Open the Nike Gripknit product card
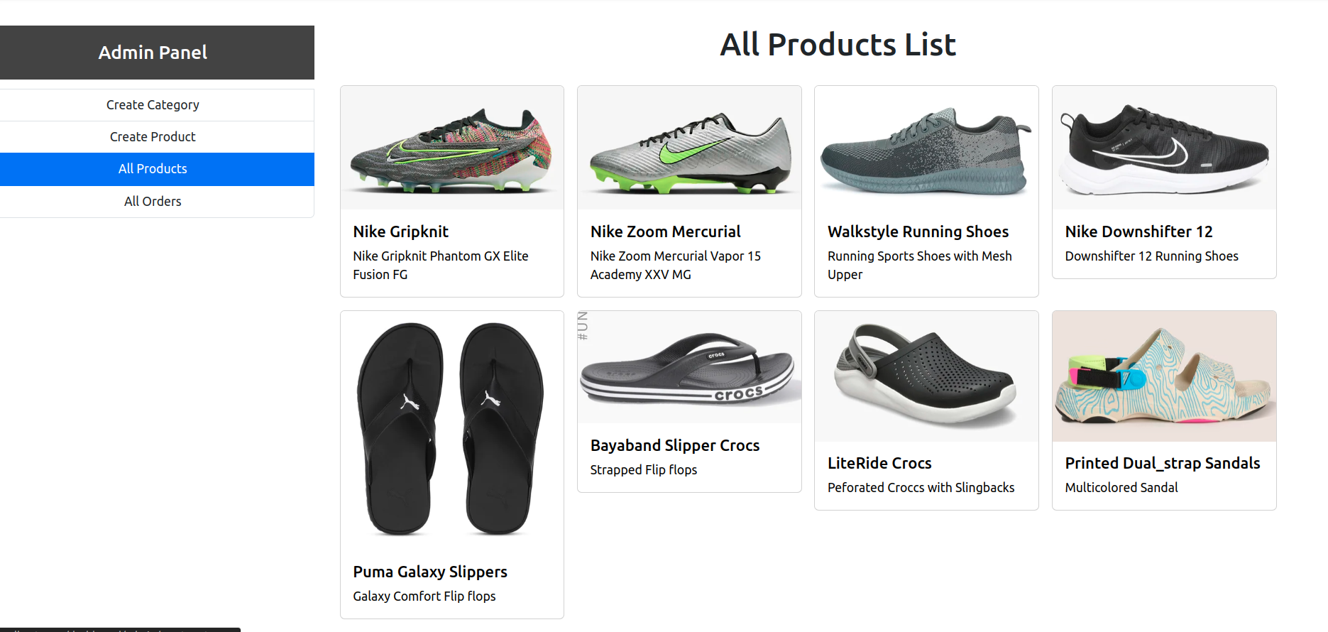Image resolution: width=1328 pixels, height=632 pixels. 400,231
